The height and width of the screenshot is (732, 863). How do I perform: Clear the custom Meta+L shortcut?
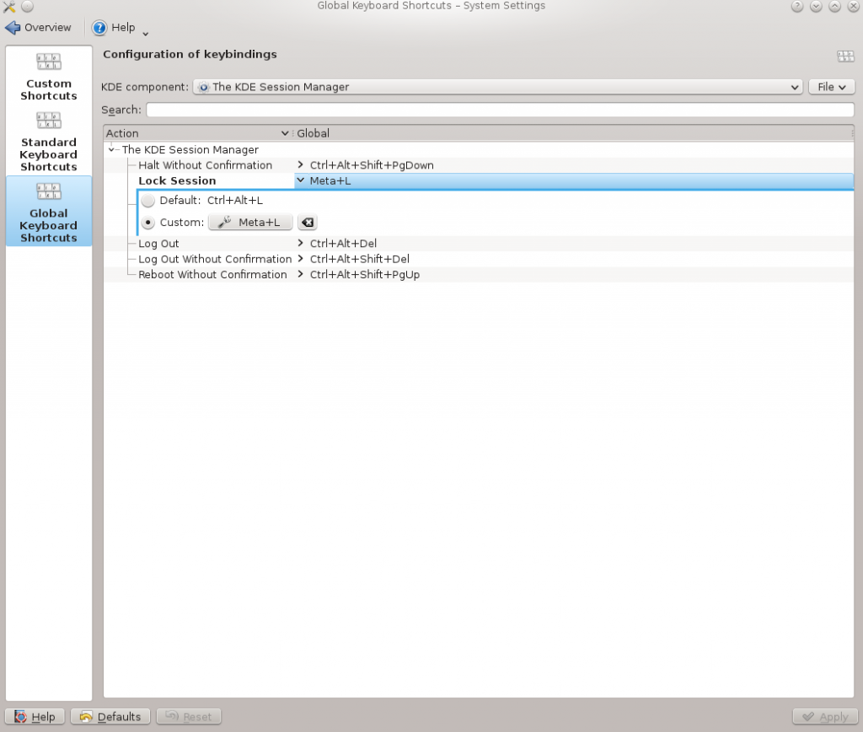click(308, 223)
